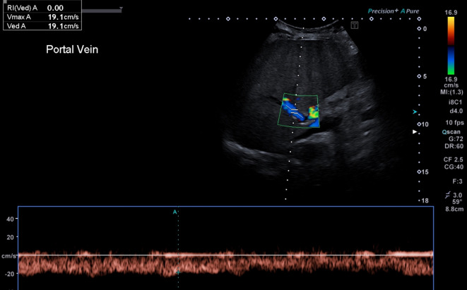Click the cyan focus position arrow
The height and width of the screenshot is (290, 467).
click(415, 111)
